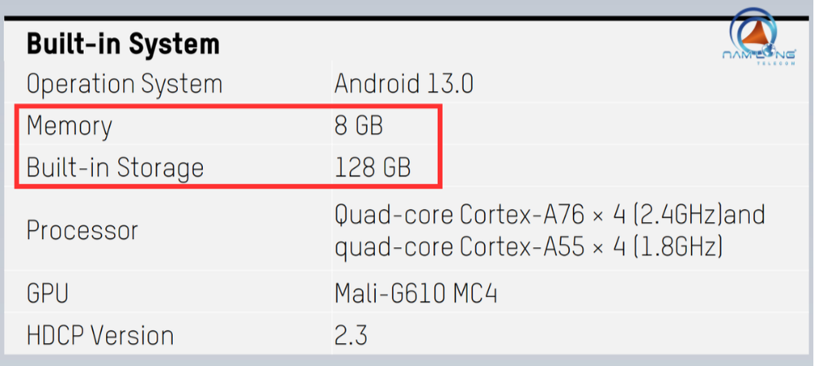Select the Cortex-A76 2.4GHz text line

pyautogui.click(x=550, y=214)
